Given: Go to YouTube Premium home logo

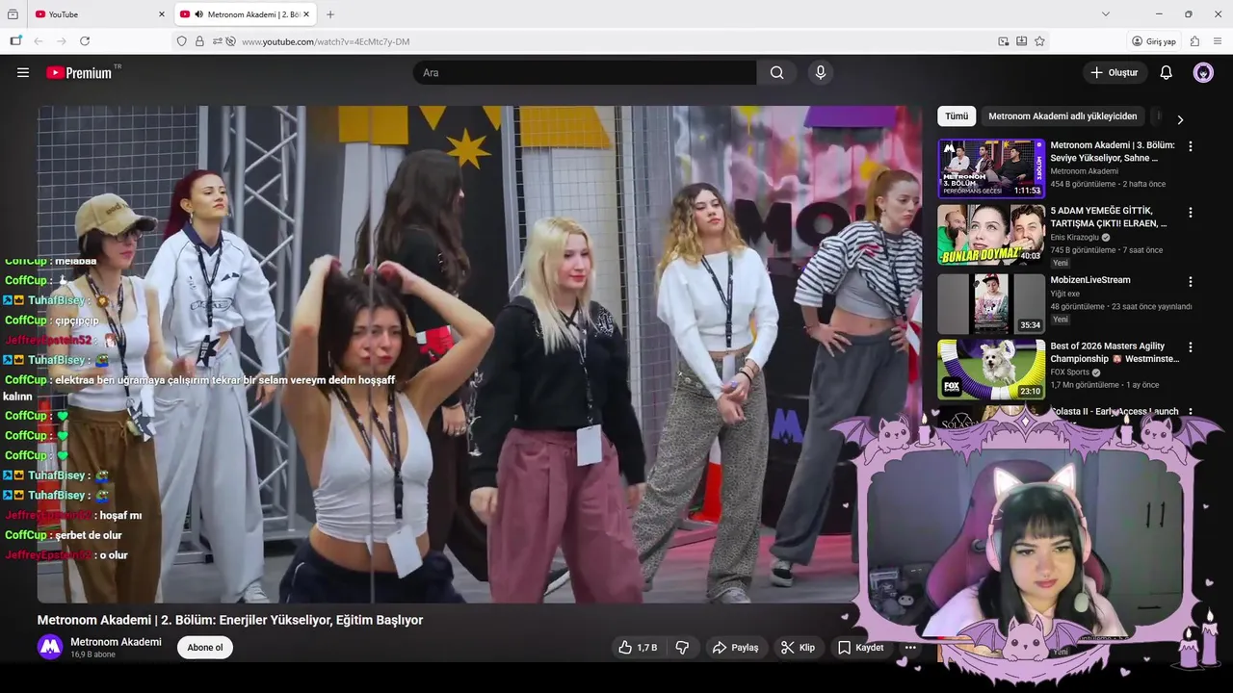Looking at the screenshot, I should point(79,72).
